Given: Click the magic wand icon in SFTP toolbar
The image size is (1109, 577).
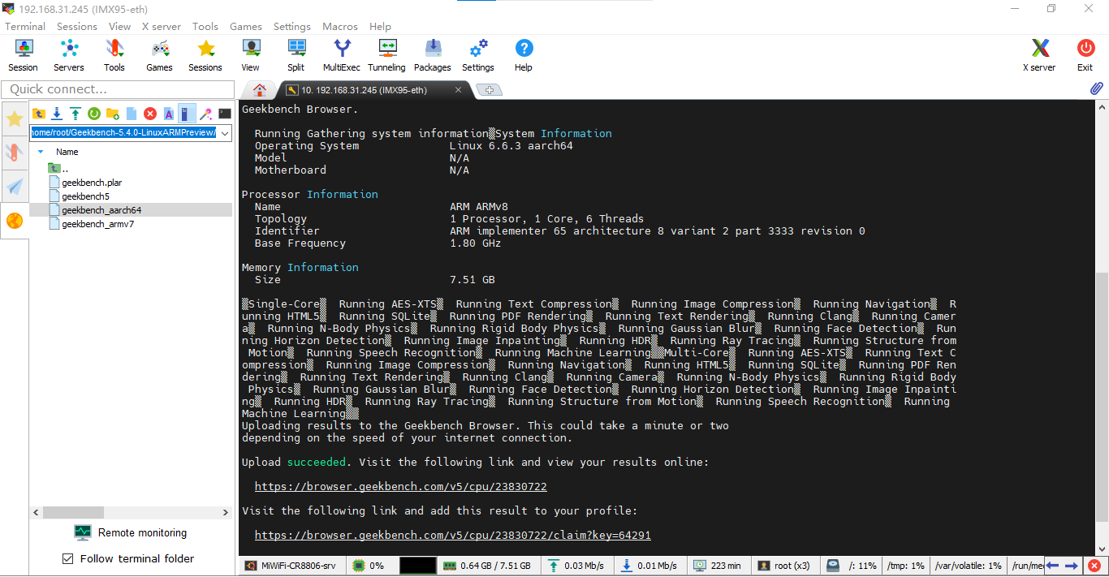Looking at the screenshot, I should tap(206, 114).
